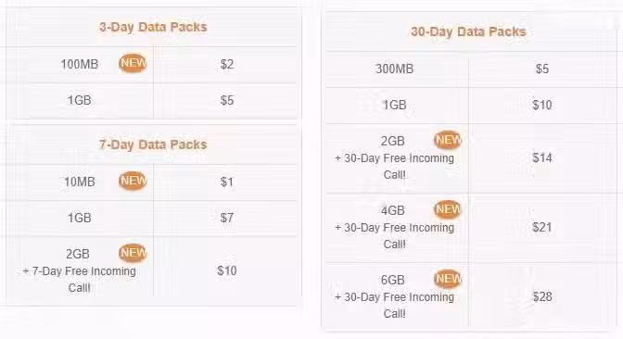Click the $21 price for 4GB
The image size is (623, 339).
click(x=542, y=228)
